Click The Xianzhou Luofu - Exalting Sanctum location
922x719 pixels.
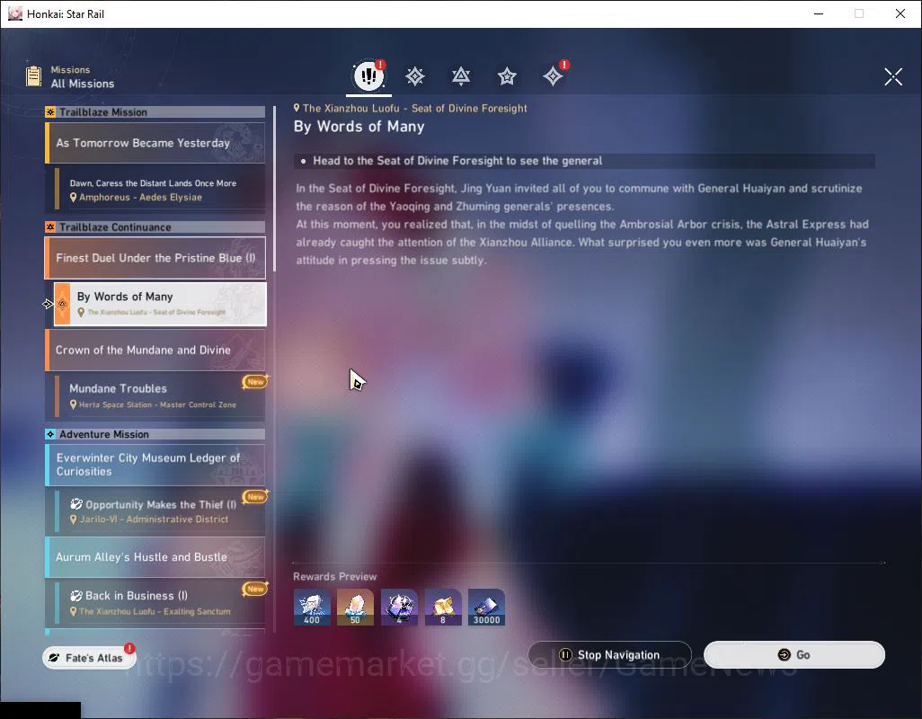pos(155,611)
